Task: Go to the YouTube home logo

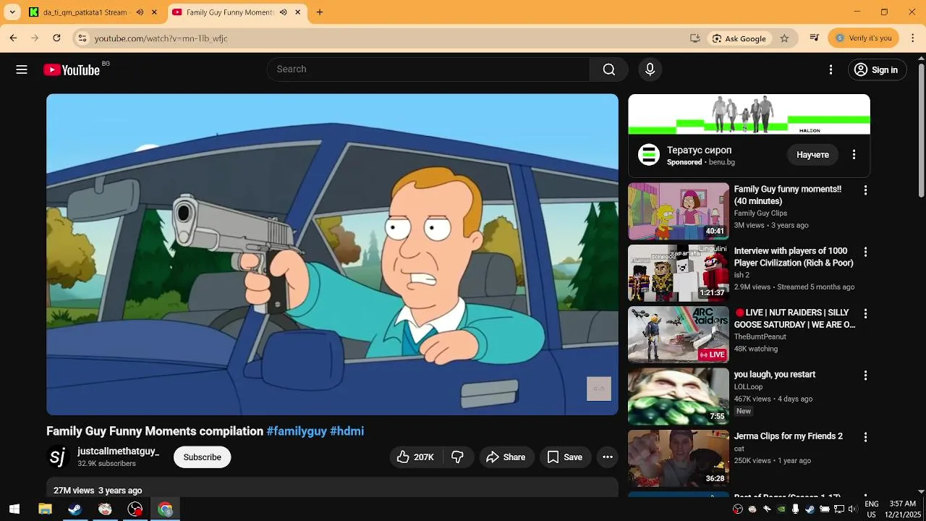Action: [x=72, y=69]
